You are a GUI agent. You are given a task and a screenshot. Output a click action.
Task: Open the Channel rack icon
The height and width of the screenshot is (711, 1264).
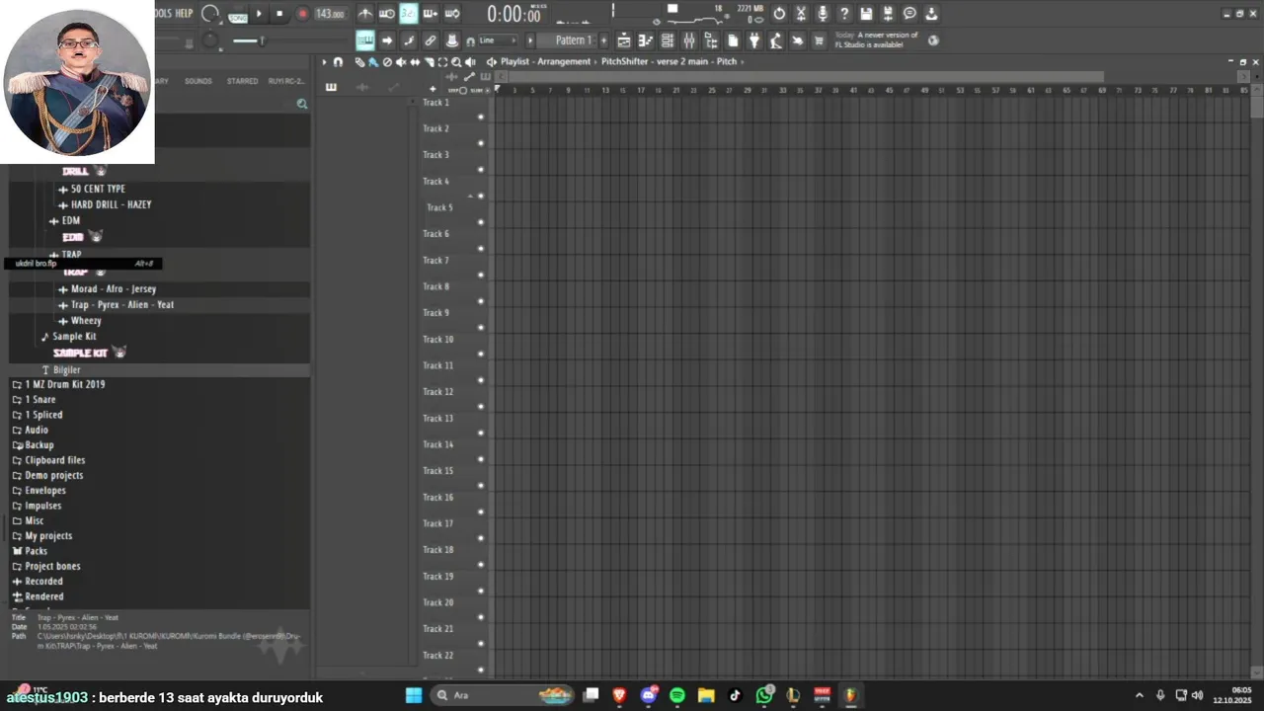[668, 40]
